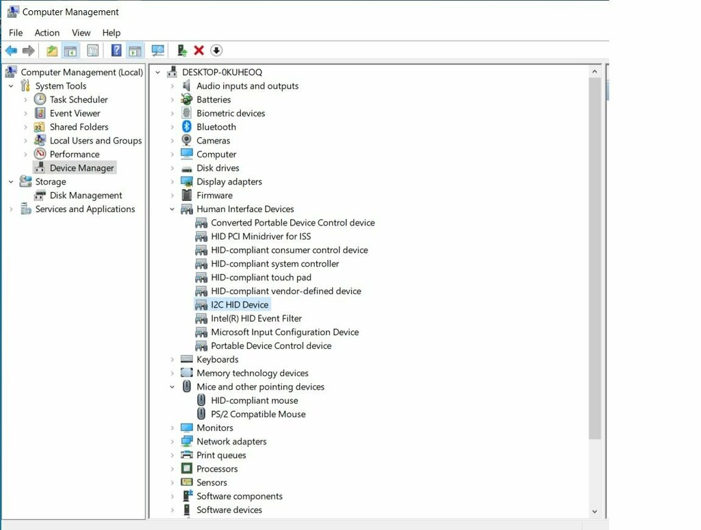This screenshot has height=530, width=701.
Task: Select Disk Management in the left tree
Action: [86, 196]
